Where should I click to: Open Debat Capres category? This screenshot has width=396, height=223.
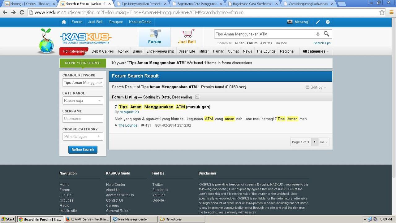pyautogui.click(x=103, y=51)
